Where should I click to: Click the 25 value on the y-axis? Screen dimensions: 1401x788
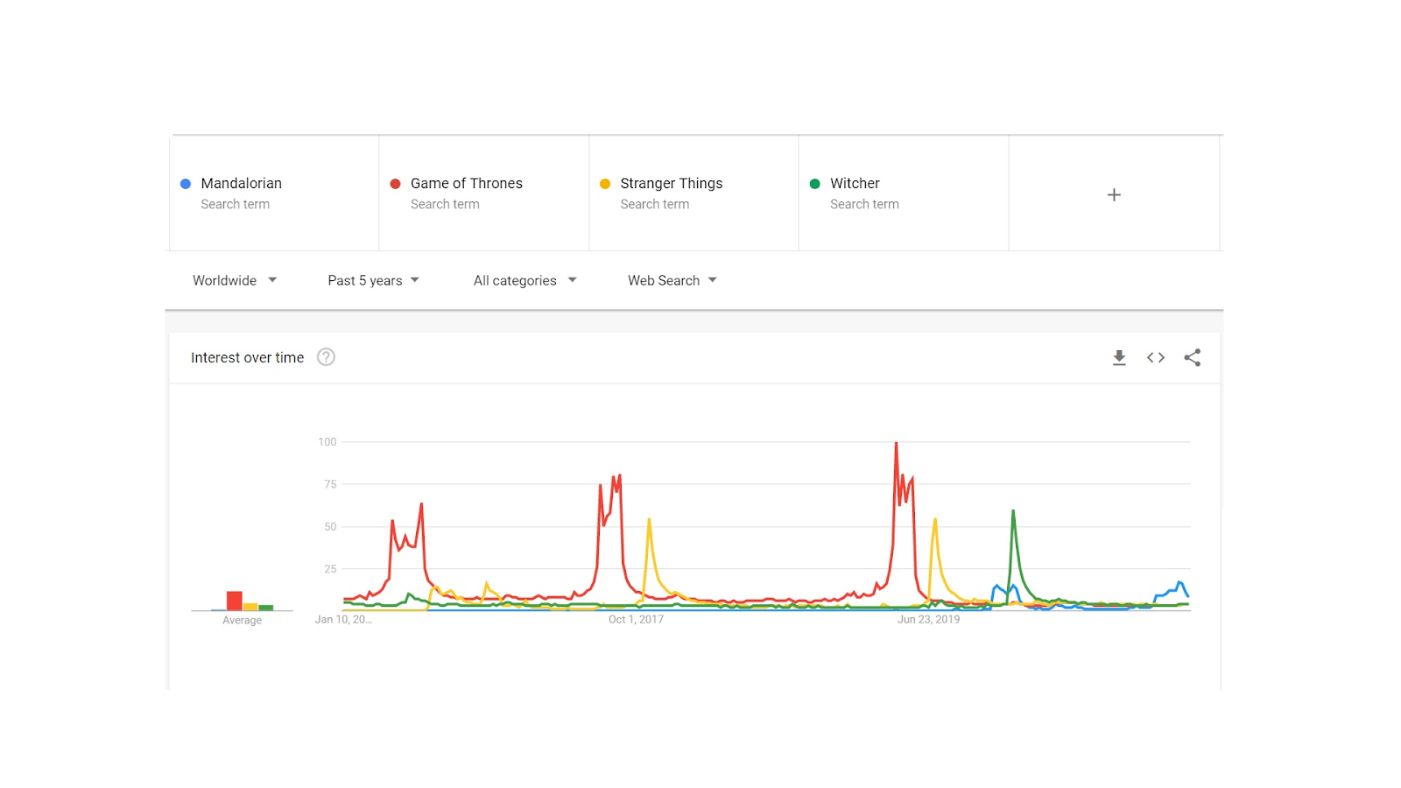click(x=330, y=569)
